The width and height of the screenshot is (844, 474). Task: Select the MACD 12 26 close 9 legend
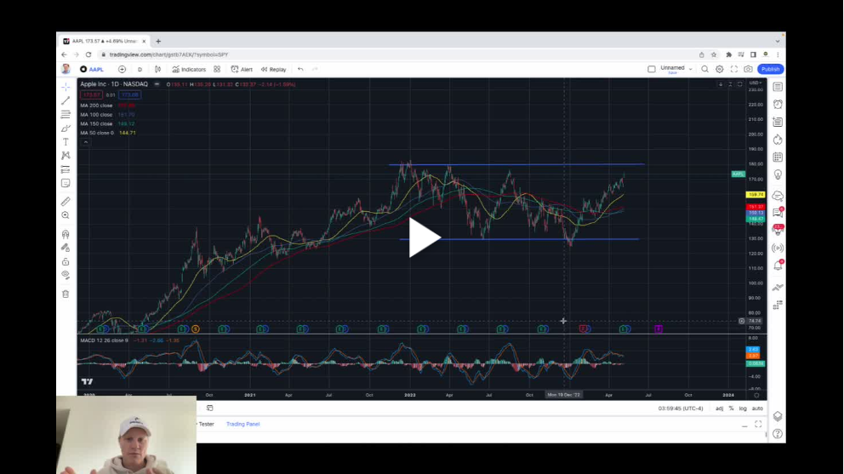(x=105, y=340)
